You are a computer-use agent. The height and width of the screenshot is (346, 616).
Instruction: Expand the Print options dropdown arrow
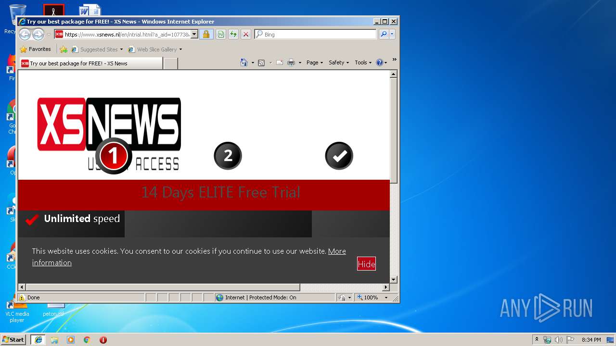tap(300, 62)
